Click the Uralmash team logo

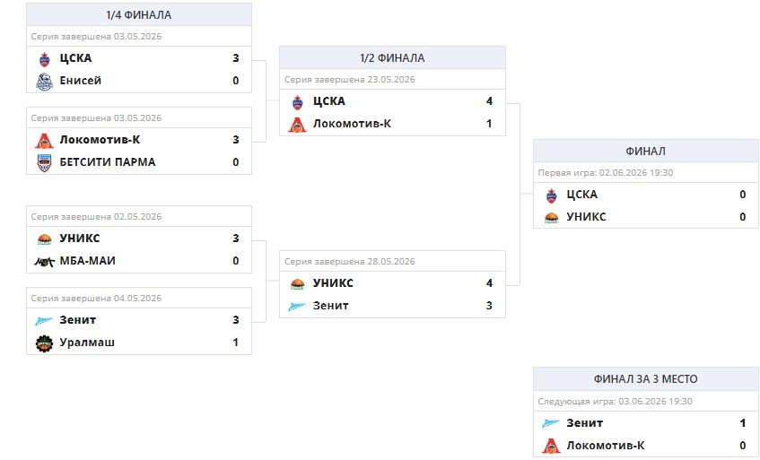pyautogui.click(x=44, y=343)
